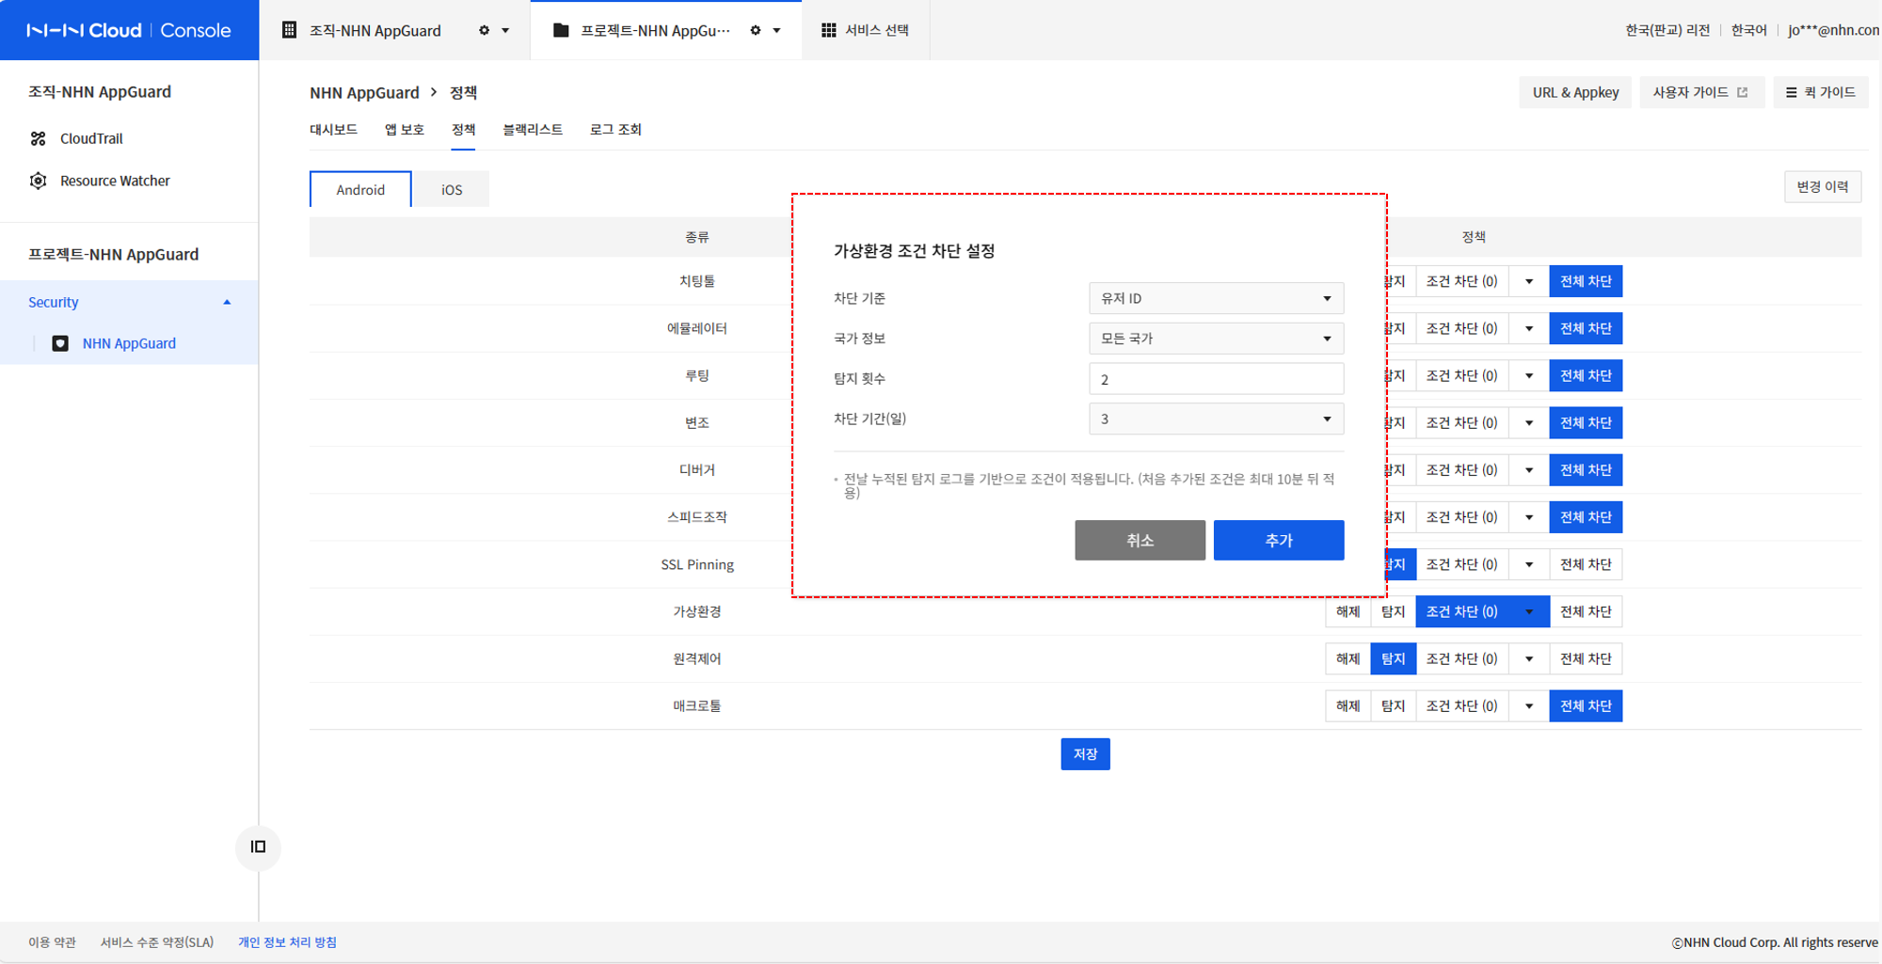Image resolution: width=1882 pixels, height=964 pixels.
Task: Change region 한국(판교) 리전
Action: pyautogui.click(x=1667, y=30)
